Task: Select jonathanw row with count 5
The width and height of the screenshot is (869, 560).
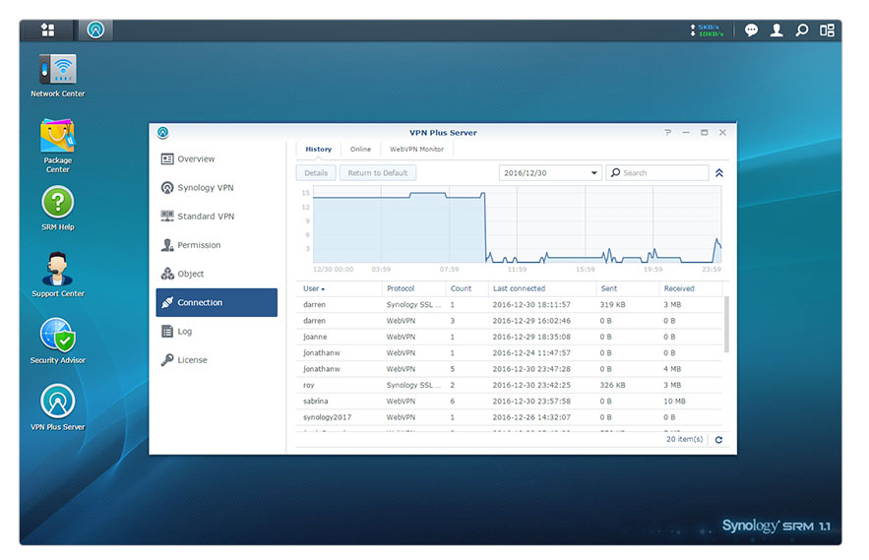Action: [x=510, y=369]
